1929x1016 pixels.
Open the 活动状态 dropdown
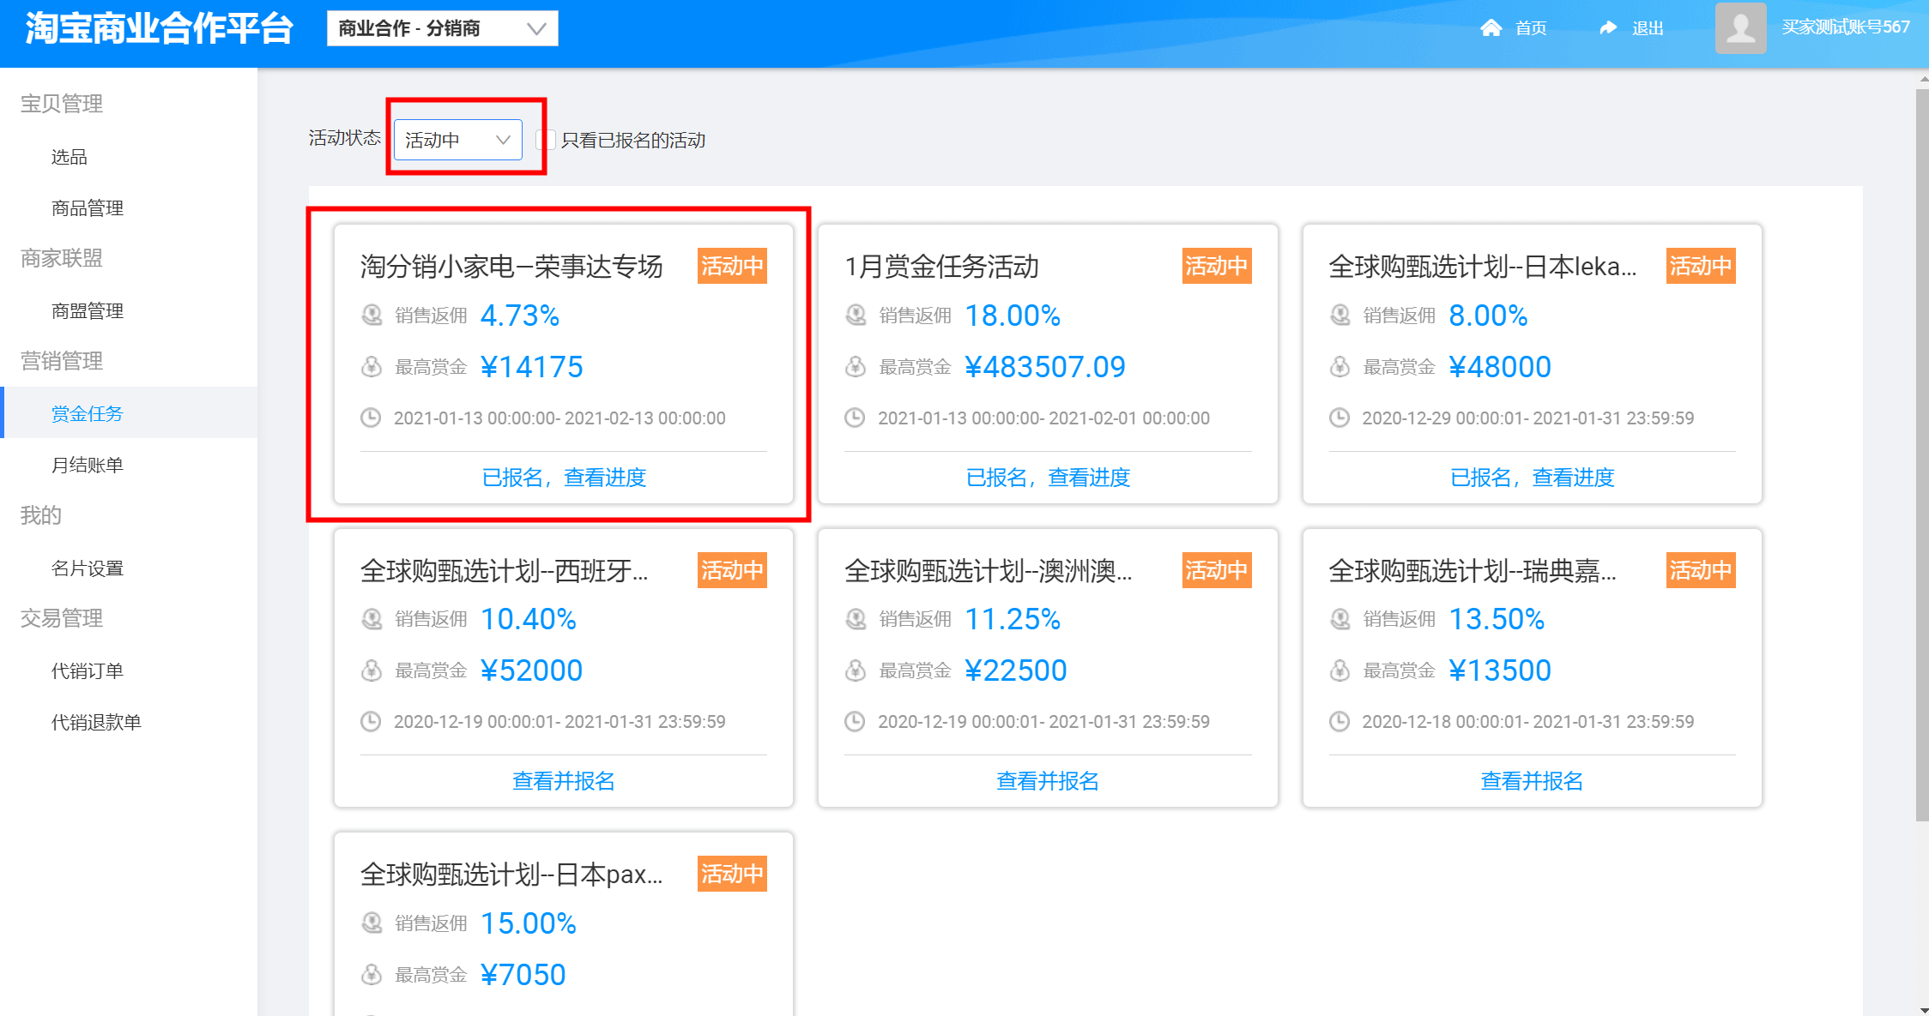457,140
